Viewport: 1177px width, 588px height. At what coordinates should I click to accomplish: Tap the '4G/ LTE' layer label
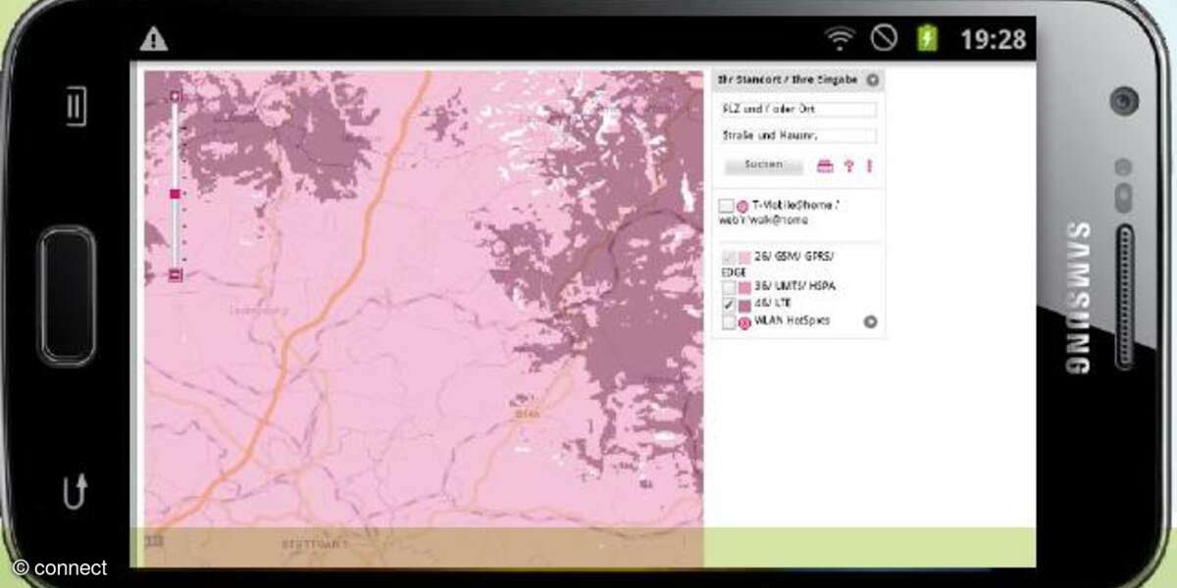773,305
